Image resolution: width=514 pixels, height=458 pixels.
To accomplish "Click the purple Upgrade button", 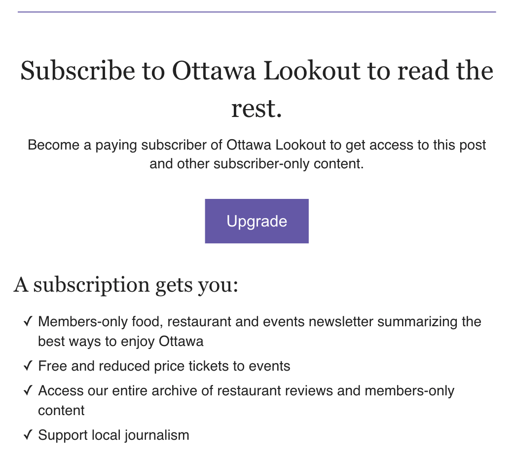I will point(257,221).
